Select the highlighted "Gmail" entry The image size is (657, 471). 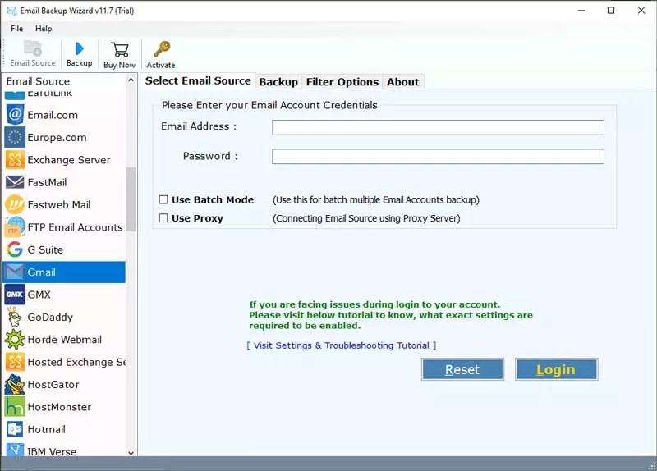(x=65, y=272)
